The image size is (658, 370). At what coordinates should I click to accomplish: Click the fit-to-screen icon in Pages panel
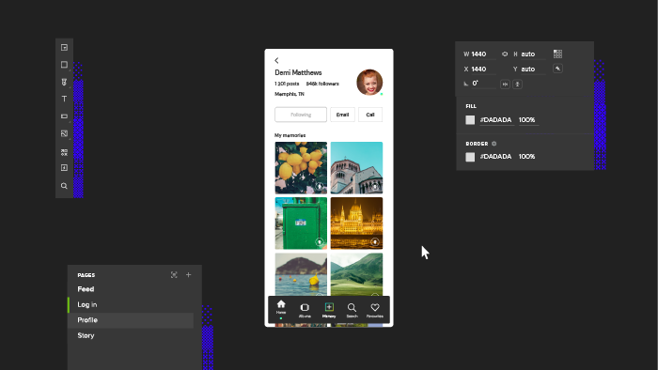pyautogui.click(x=174, y=275)
